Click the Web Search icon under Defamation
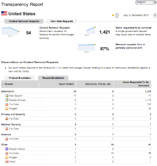The image size is (157, 166). point(7,95)
